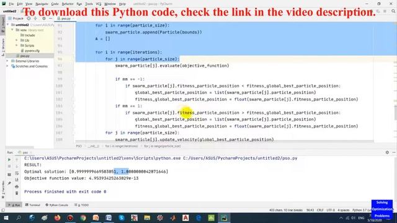Select pso.py in project tree
This screenshot has width=397, height=223.
point(23,56)
